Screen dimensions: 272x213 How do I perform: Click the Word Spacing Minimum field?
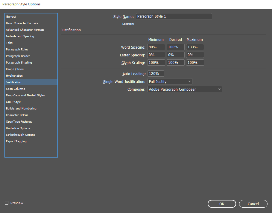coord(156,47)
